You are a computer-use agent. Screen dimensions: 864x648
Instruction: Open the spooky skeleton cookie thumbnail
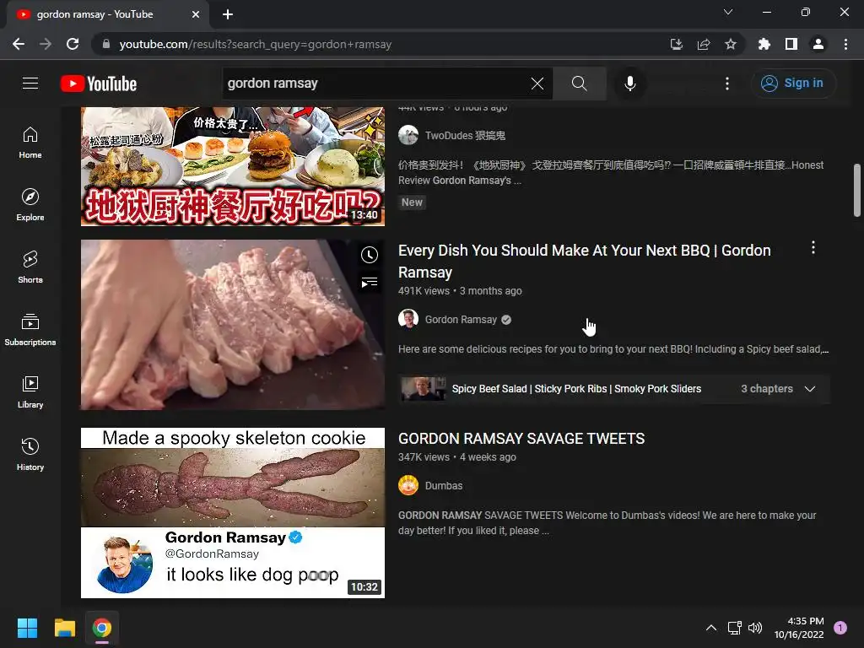click(x=233, y=513)
